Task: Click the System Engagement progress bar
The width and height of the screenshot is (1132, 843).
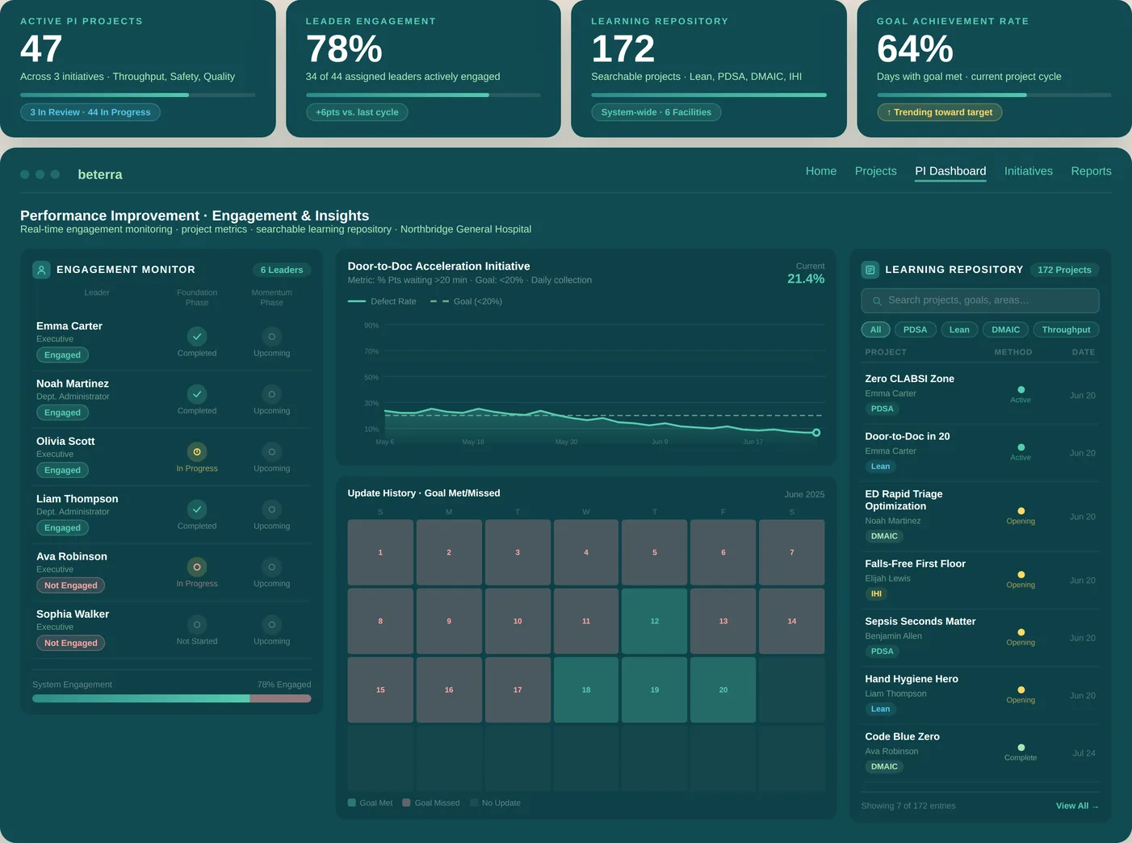Action: click(x=171, y=698)
